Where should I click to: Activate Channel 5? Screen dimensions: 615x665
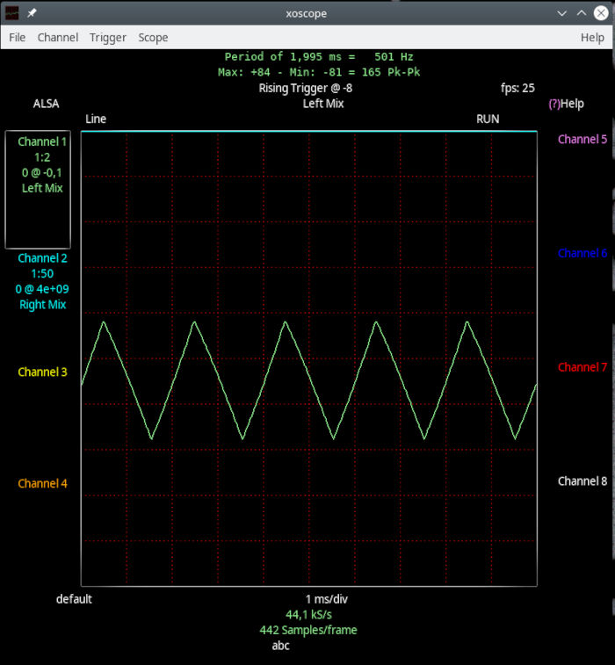point(582,139)
